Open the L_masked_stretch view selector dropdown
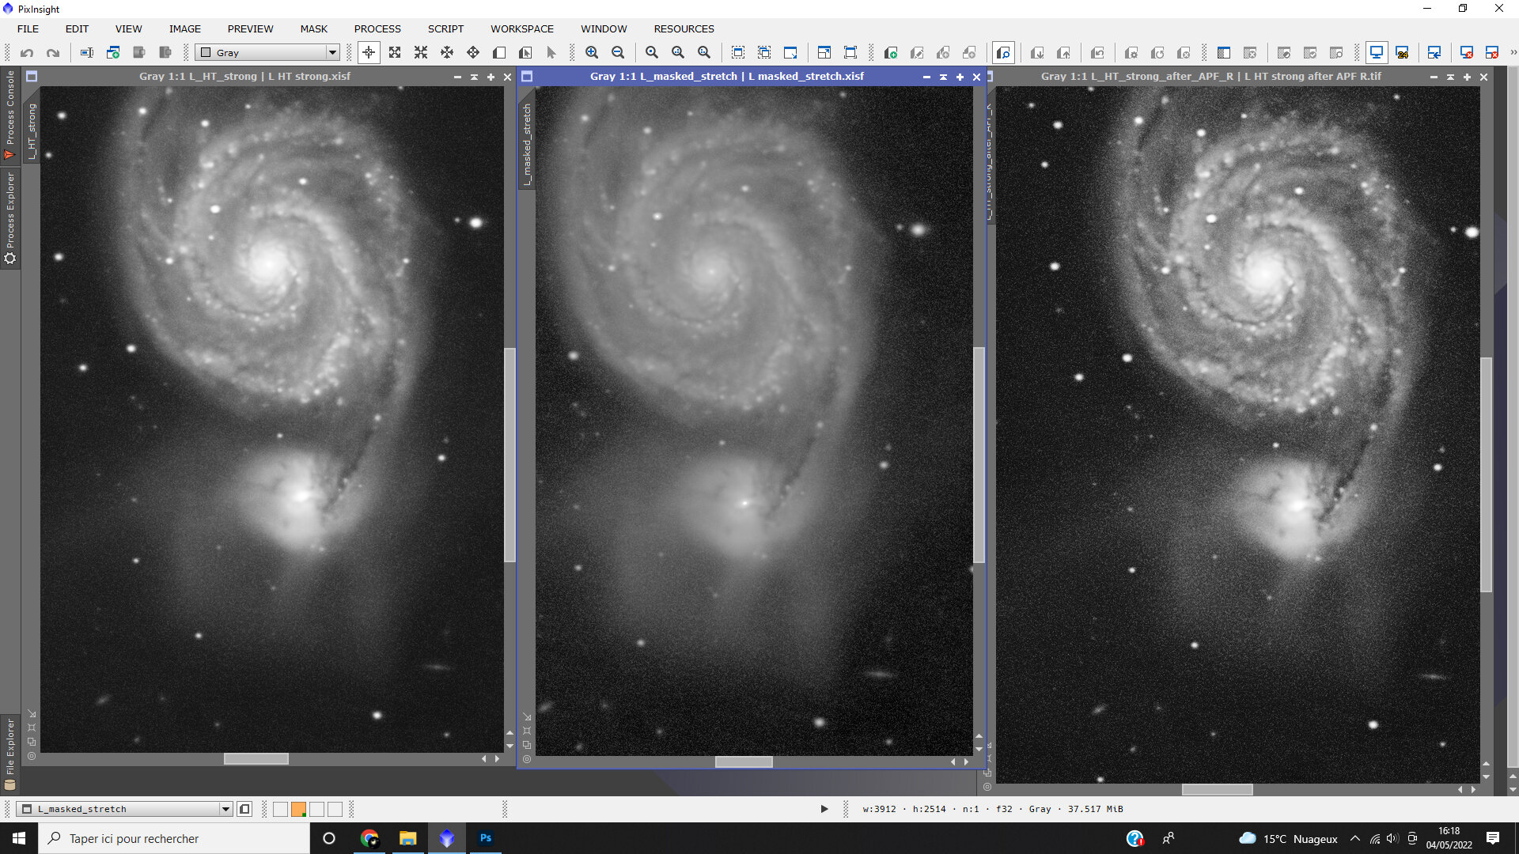Screen dimensions: 1519x854 [x=225, y=809]
